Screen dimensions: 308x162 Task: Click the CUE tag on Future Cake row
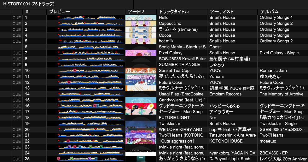[x=17, y=82]
